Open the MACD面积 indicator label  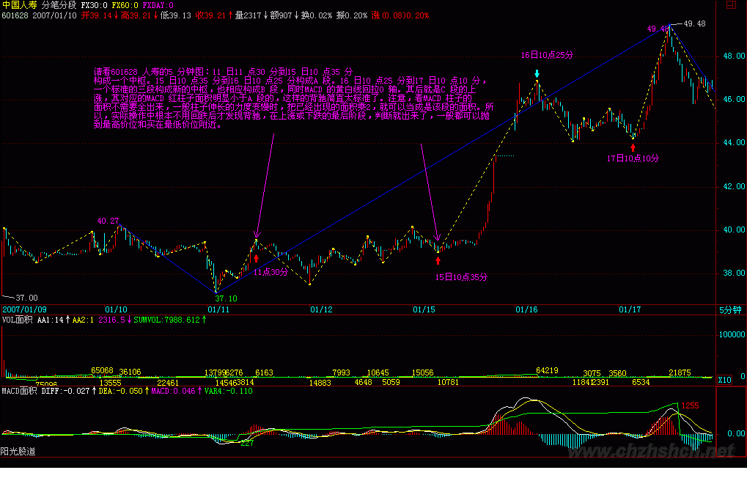19,391
